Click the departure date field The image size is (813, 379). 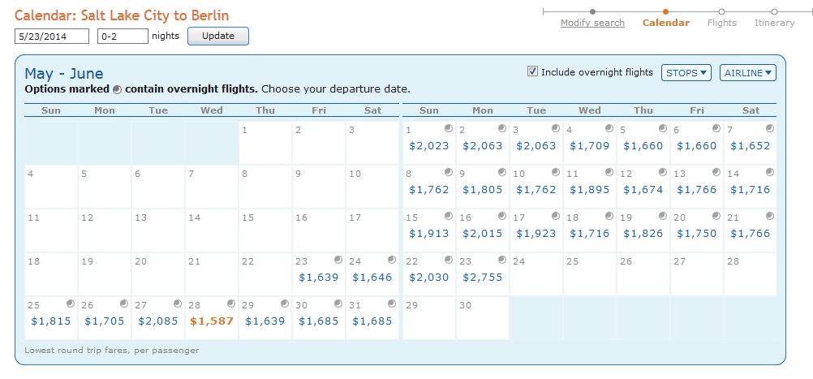pos(52,37)
